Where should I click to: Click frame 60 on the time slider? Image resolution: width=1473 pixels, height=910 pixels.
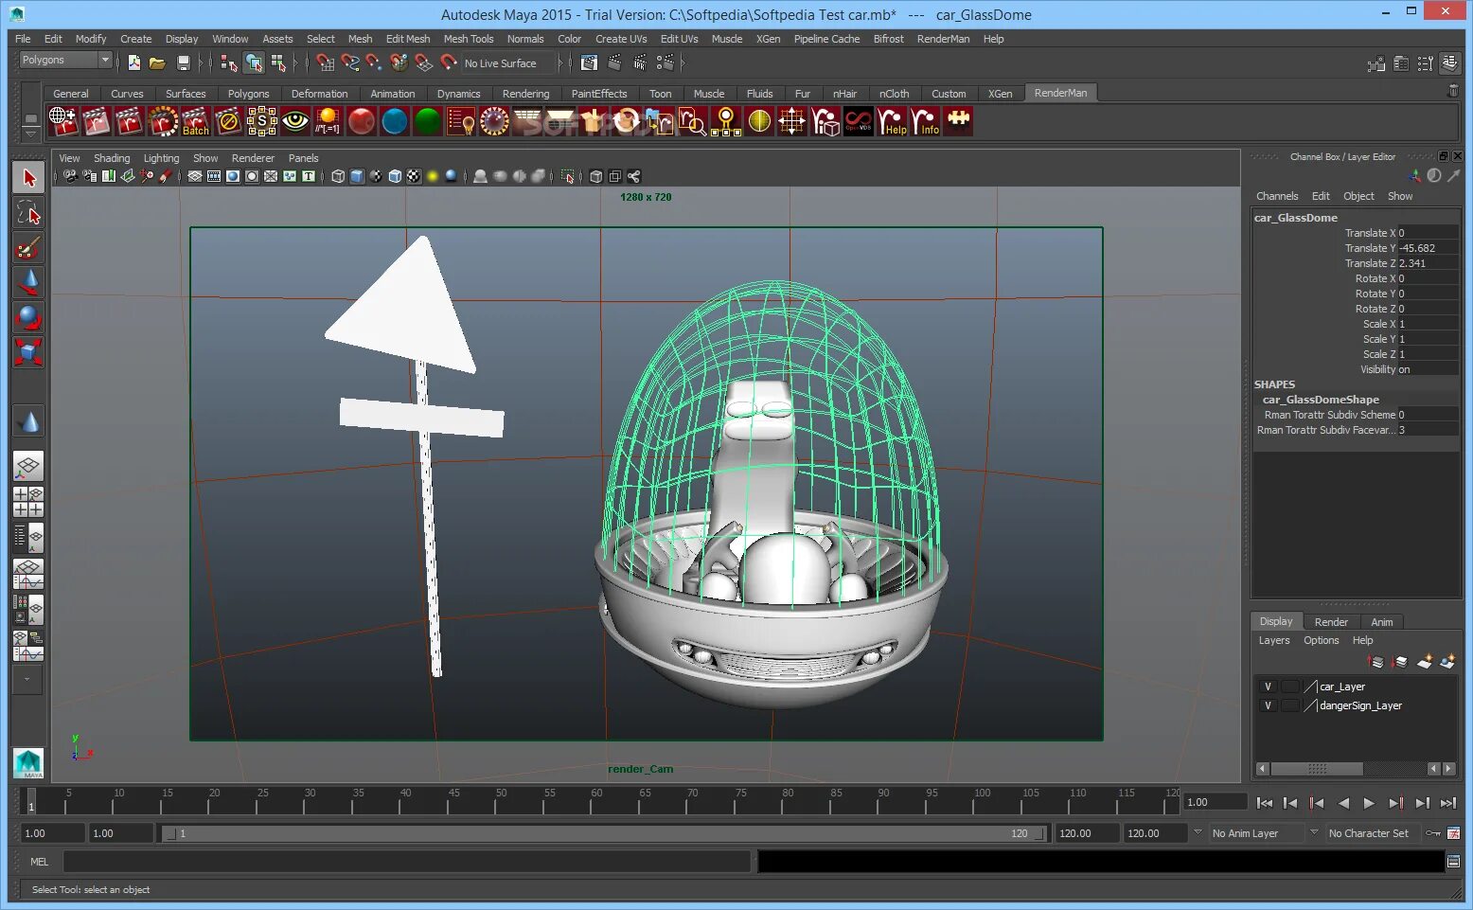click(x=596, y=803)
